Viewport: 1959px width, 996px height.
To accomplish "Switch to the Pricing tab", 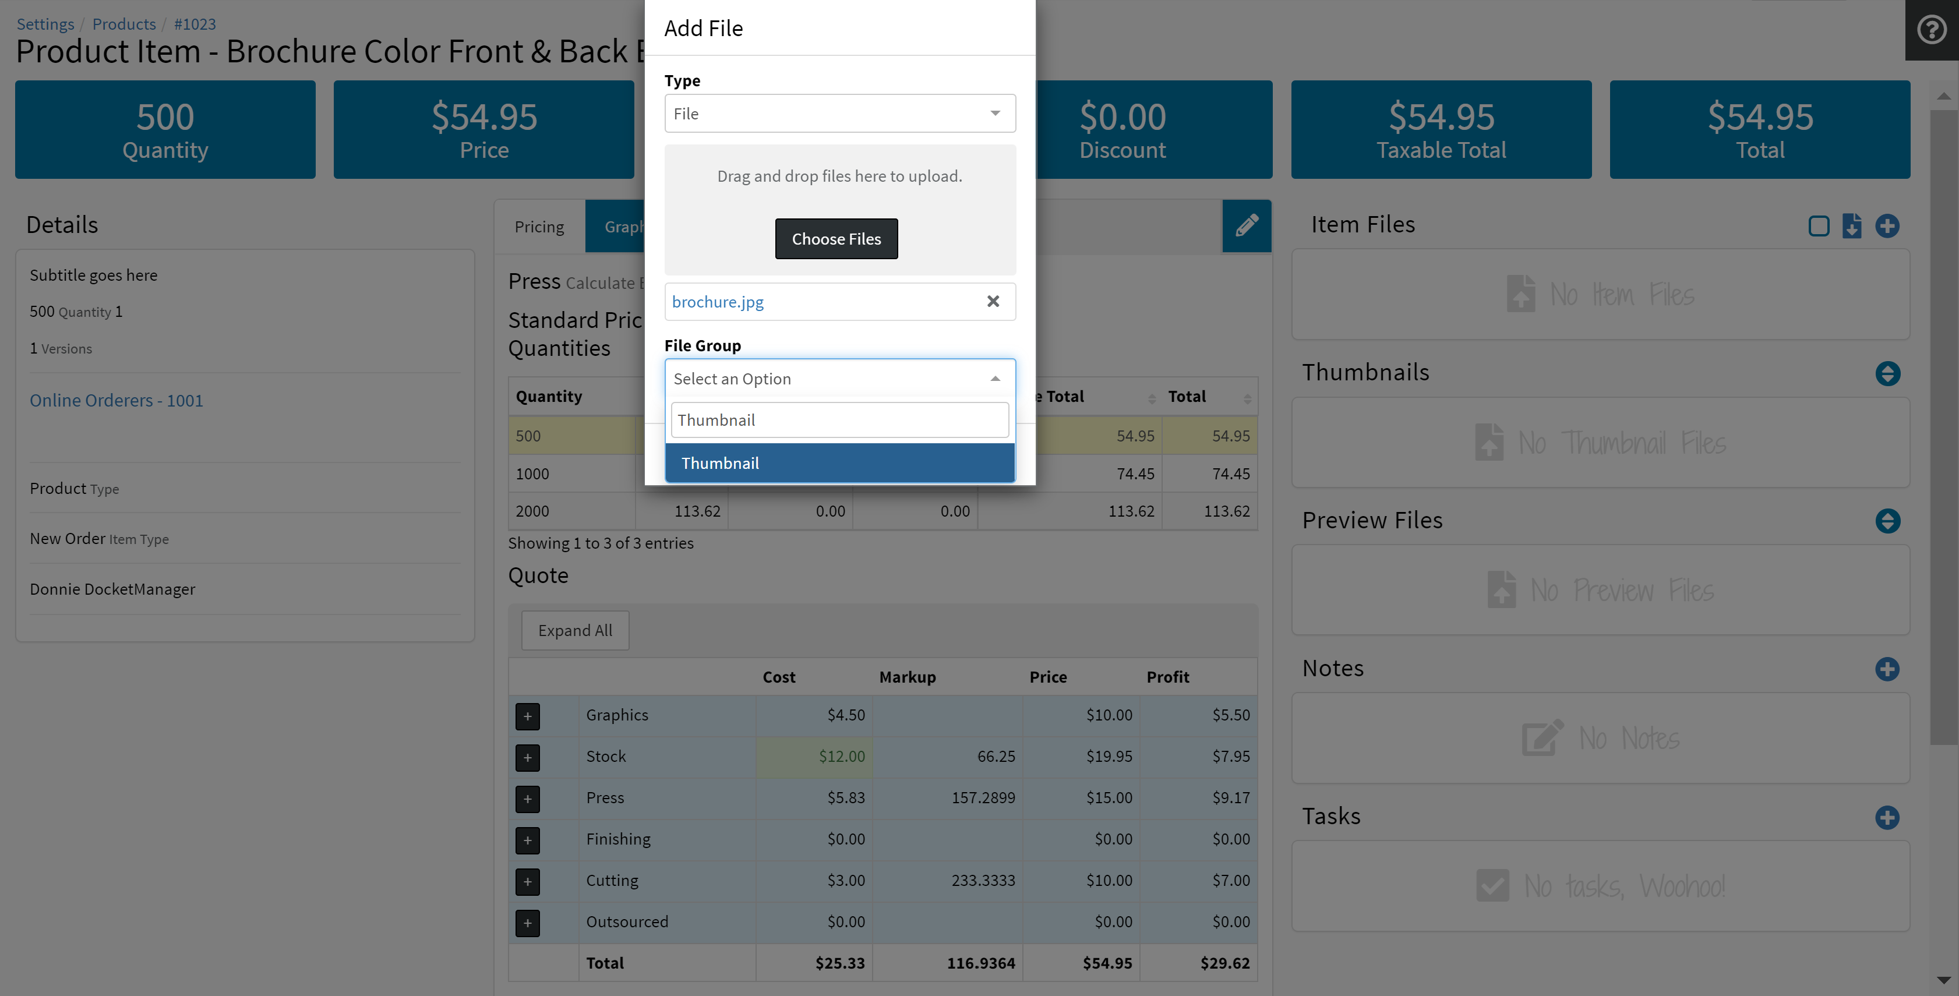I will click(539, 227).
